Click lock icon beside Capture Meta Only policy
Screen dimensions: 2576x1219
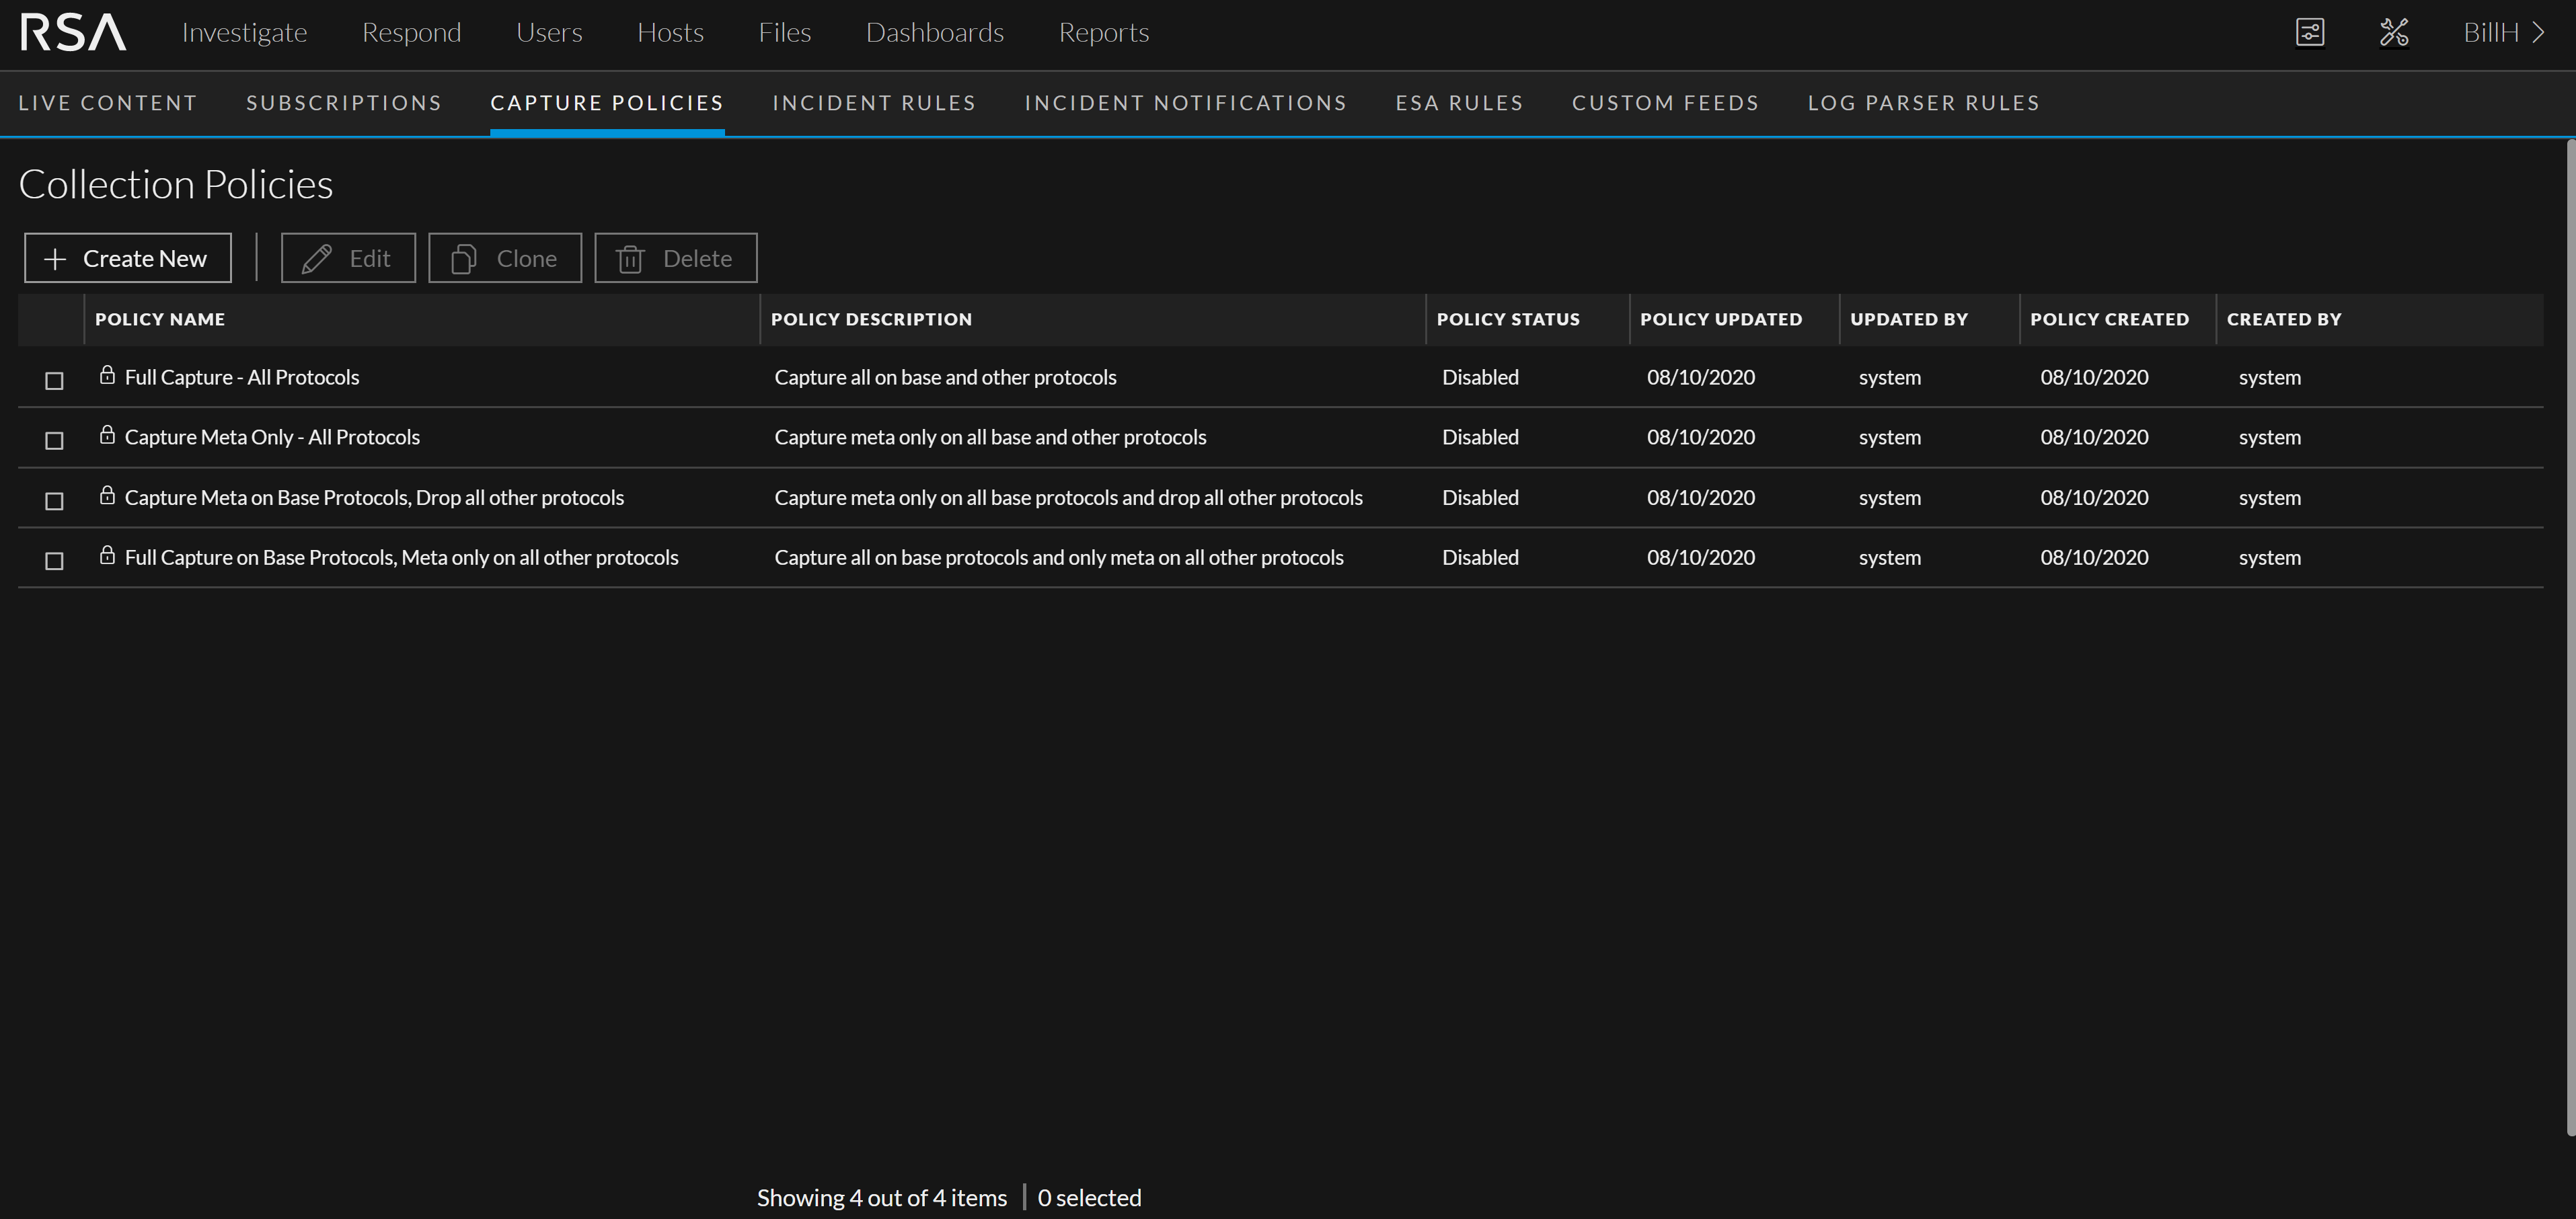tap(107, 435)
